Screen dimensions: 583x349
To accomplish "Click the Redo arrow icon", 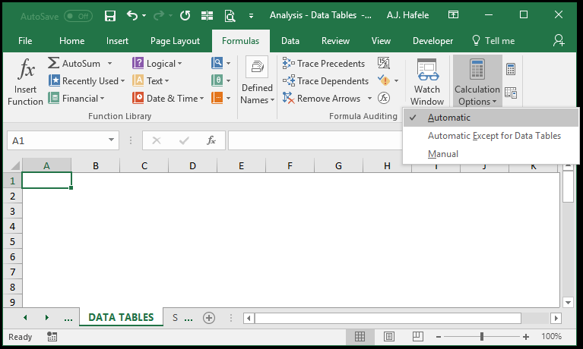I will click(x=159, y=16).
